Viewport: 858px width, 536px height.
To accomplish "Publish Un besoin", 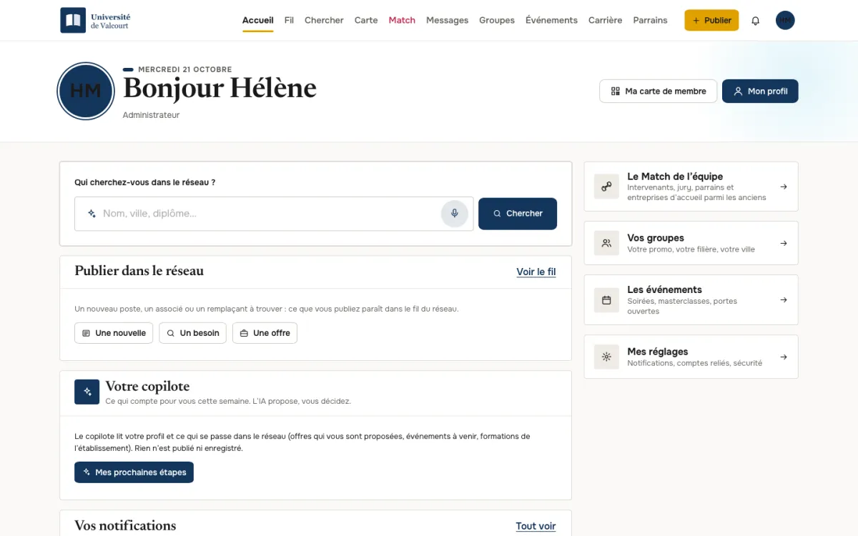I will [x=193, y=333].
